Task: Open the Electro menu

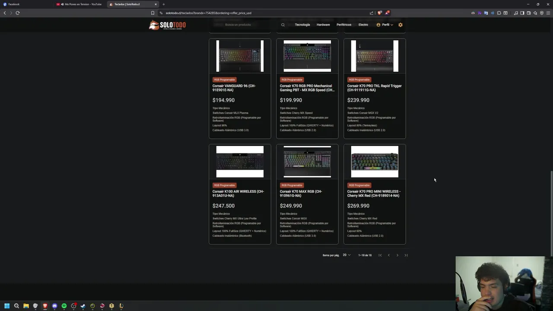Action: (363, 25)
